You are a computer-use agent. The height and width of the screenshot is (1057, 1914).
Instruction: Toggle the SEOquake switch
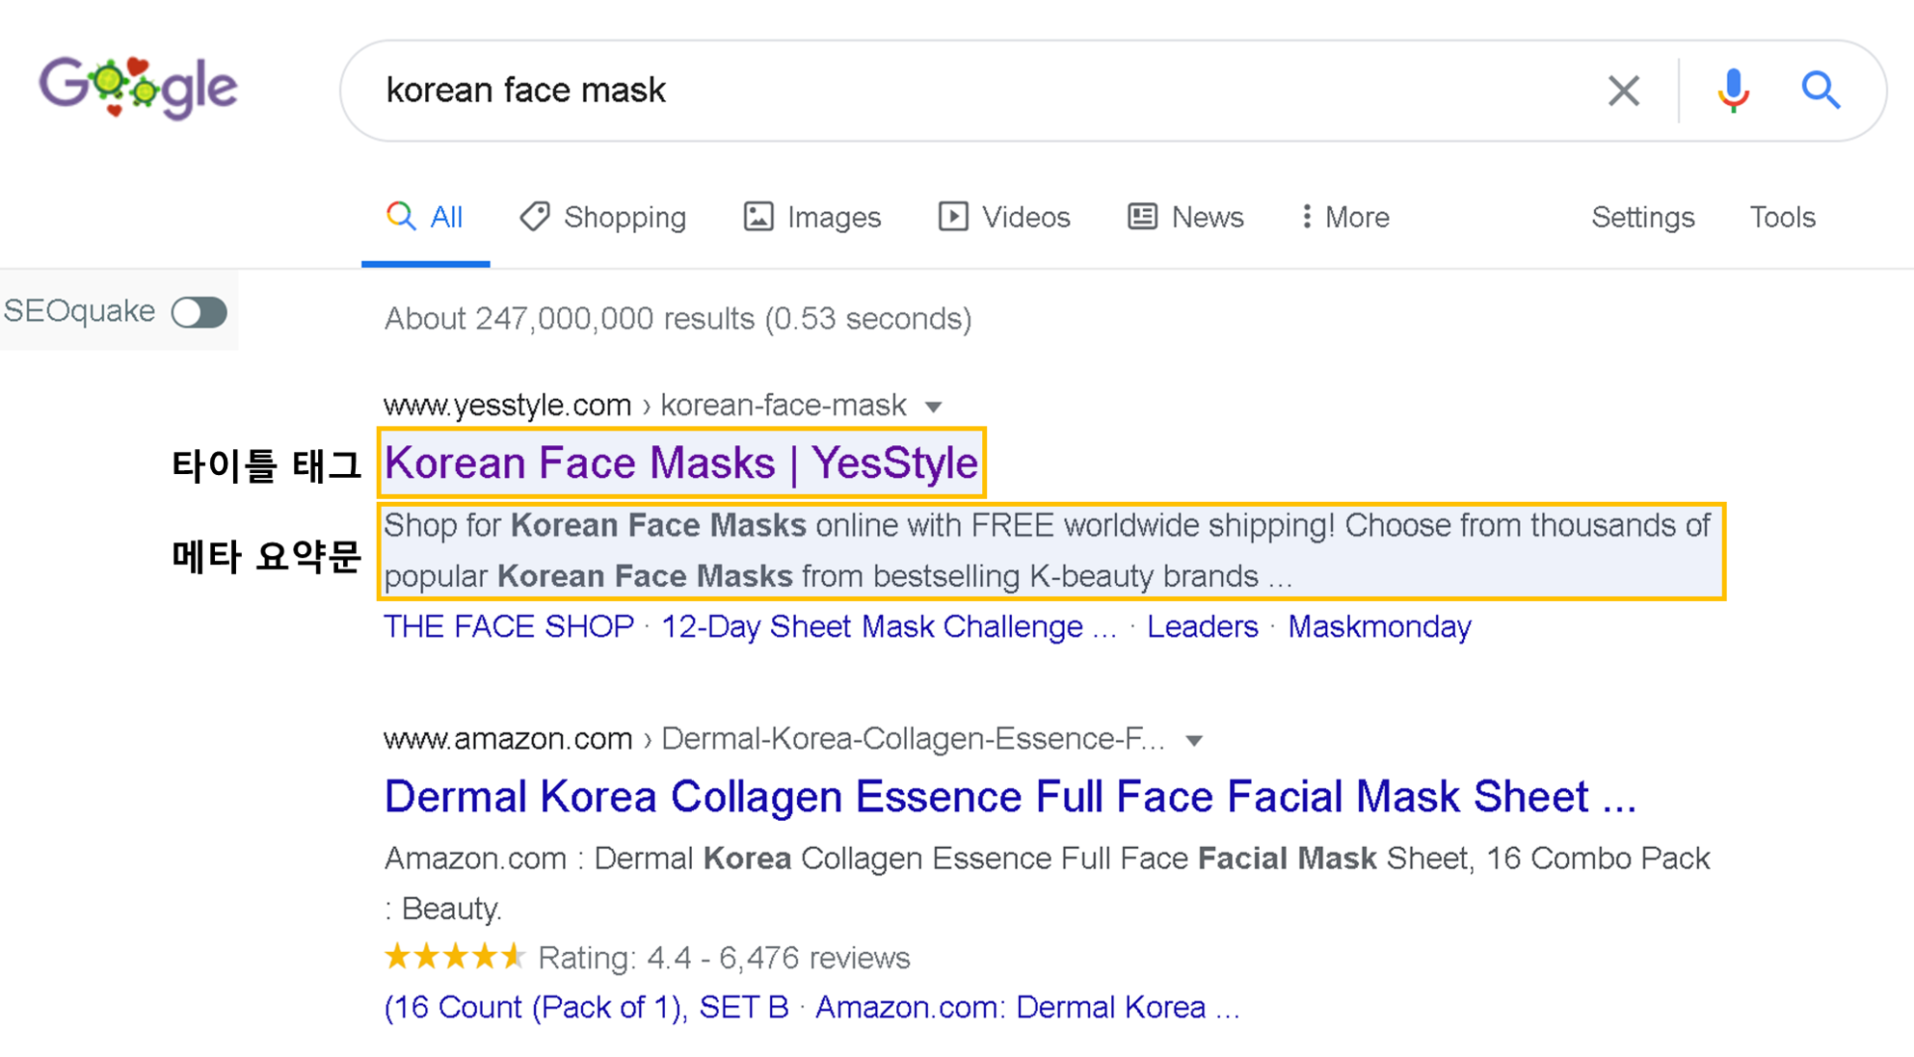[199, 312]
